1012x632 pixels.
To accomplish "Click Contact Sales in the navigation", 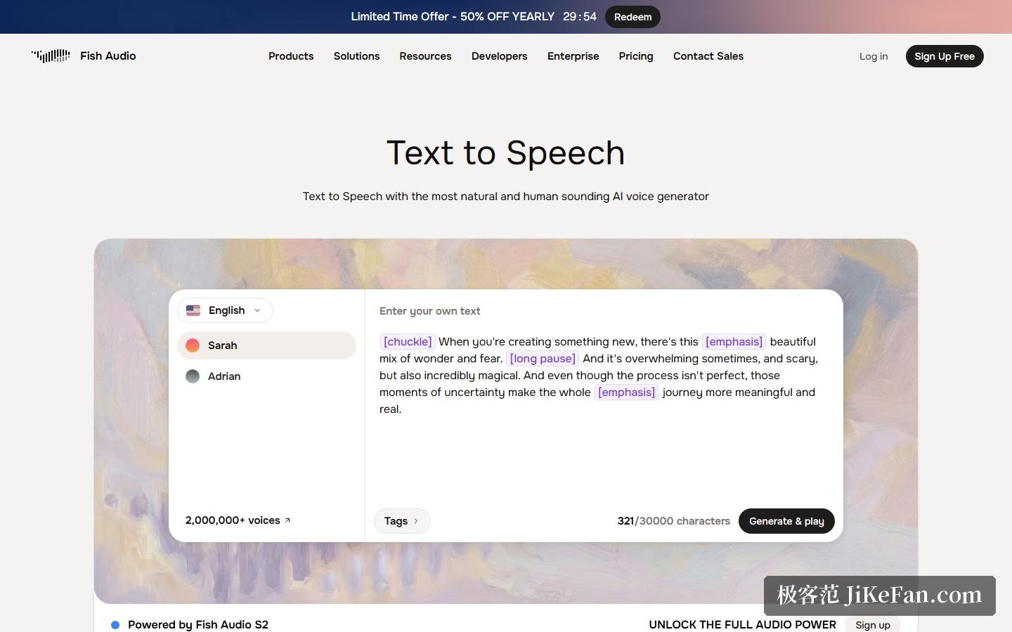I will pyautogui.click(x=708, y=56).
